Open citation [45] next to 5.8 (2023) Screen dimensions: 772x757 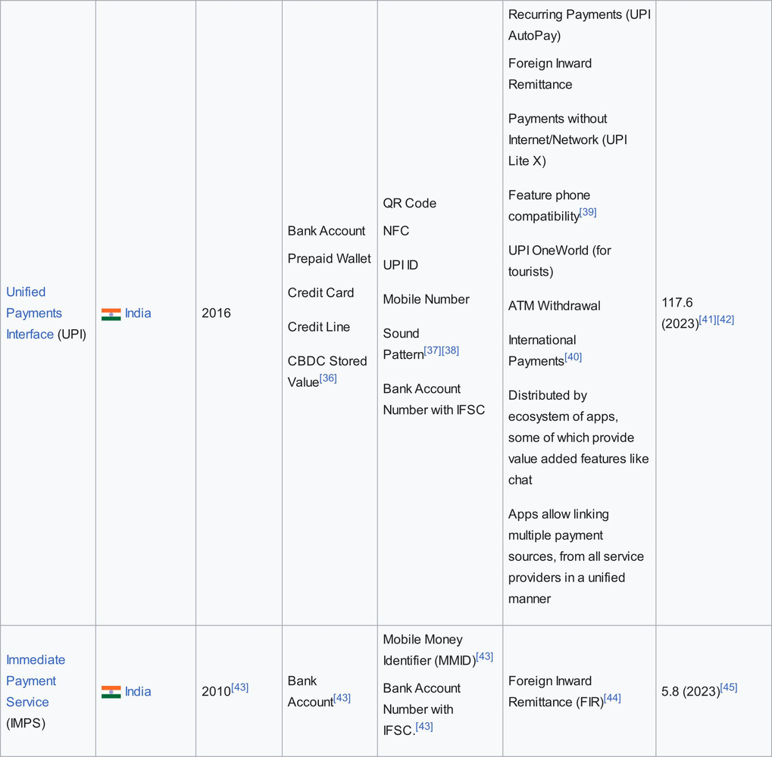pos(729,687)
